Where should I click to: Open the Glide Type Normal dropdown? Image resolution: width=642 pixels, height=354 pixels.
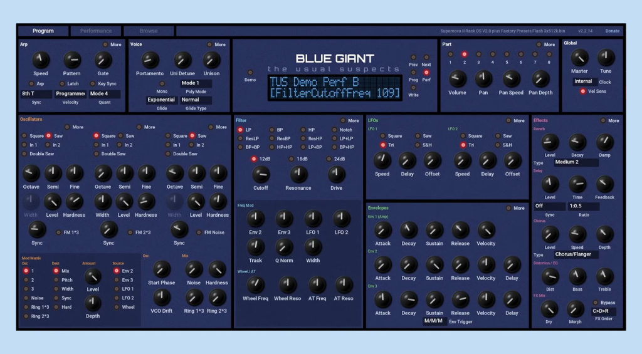click(196, 100)
